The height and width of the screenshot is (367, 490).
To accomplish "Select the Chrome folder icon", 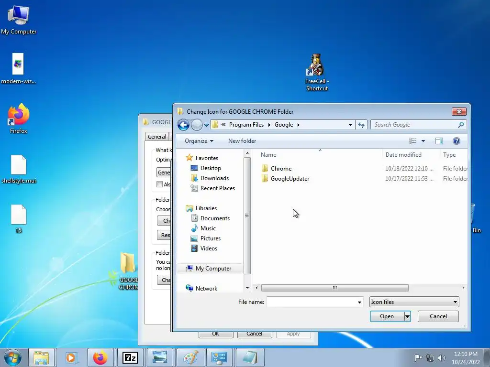I will coord(265,169).
